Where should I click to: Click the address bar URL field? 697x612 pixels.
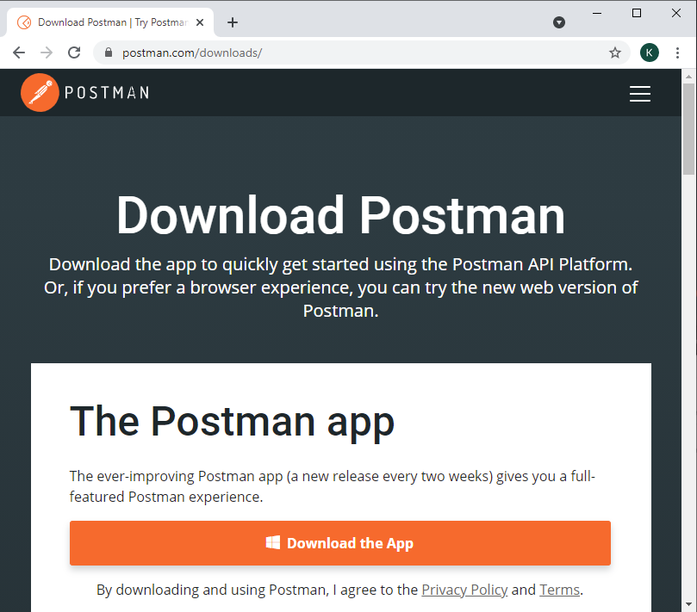pos(345,53)
